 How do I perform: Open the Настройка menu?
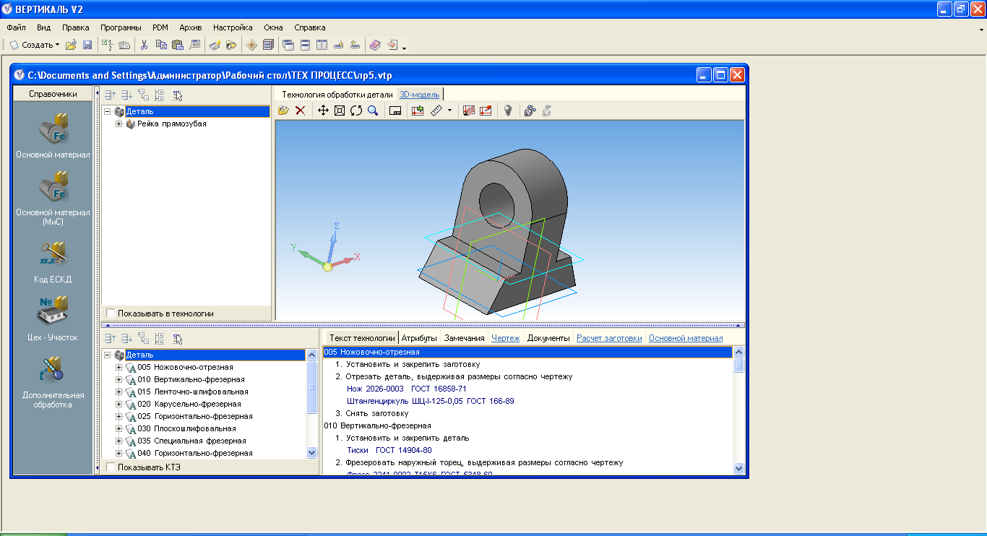point(233,27)
